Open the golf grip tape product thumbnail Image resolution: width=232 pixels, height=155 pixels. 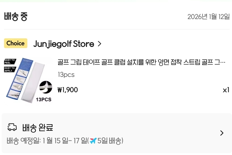[28, 80]
